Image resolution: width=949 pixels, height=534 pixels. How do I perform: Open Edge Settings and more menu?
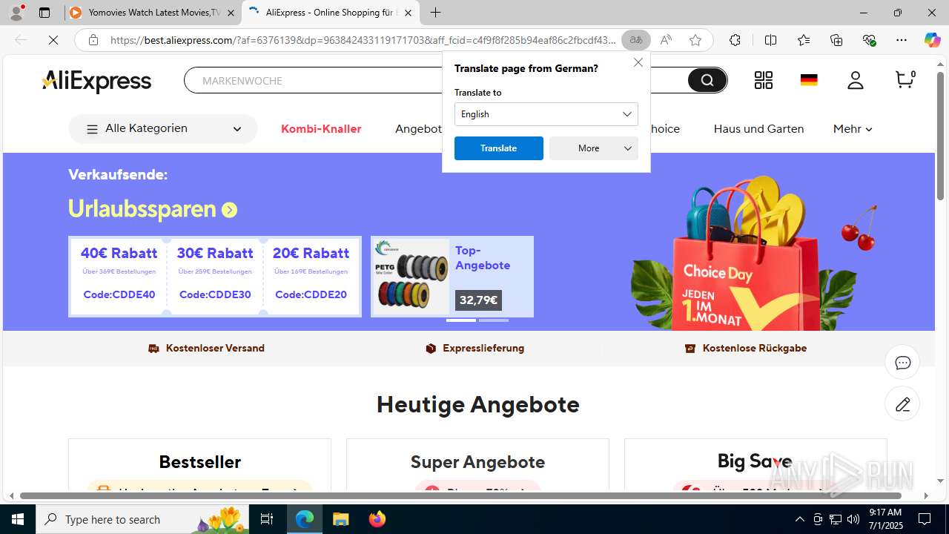pos(902,40)
